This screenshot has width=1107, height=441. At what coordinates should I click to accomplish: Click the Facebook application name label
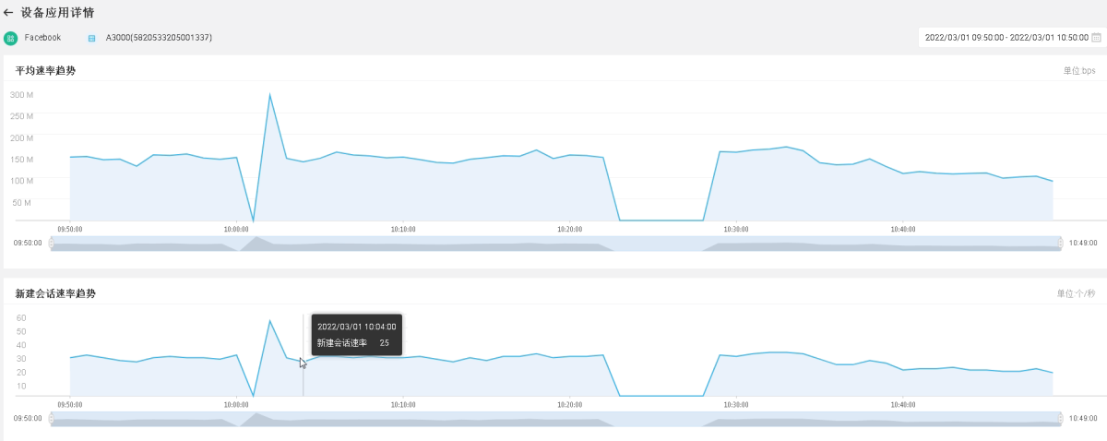42,38
